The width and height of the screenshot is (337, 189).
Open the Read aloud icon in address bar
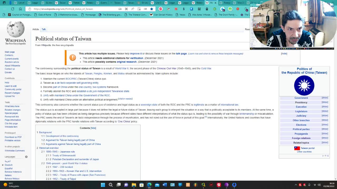[x=133, y=9]
